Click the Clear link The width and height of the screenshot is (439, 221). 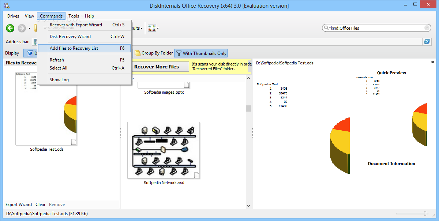point(41,205)
